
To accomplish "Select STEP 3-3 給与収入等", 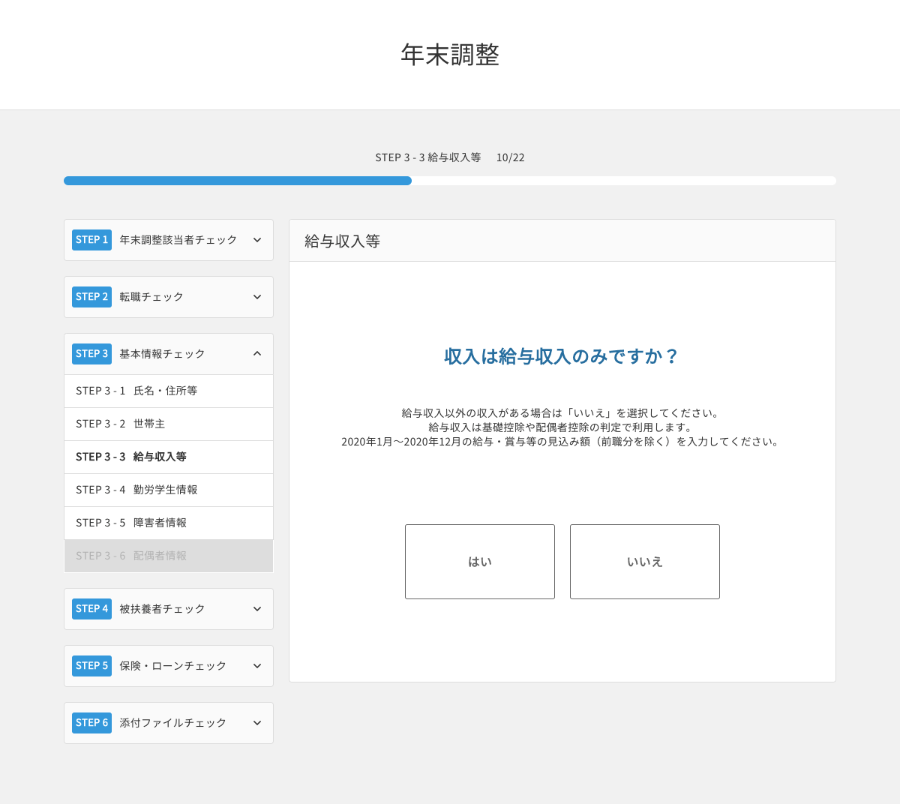I will (x=169, y=457).
